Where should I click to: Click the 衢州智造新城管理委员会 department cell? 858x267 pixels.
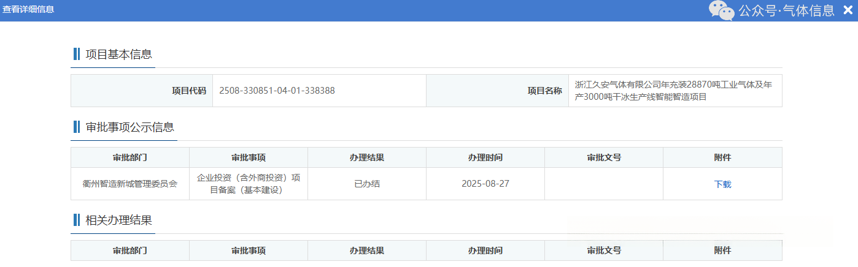pyautogui.click(x=130, y=184)
